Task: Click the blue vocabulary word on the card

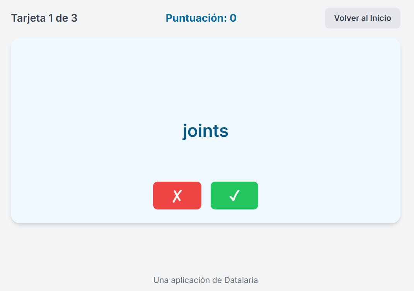Action: pyautogui.click(x=205, y=131)
